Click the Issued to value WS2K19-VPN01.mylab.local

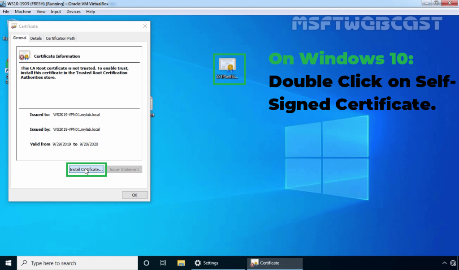click(76, 115)
